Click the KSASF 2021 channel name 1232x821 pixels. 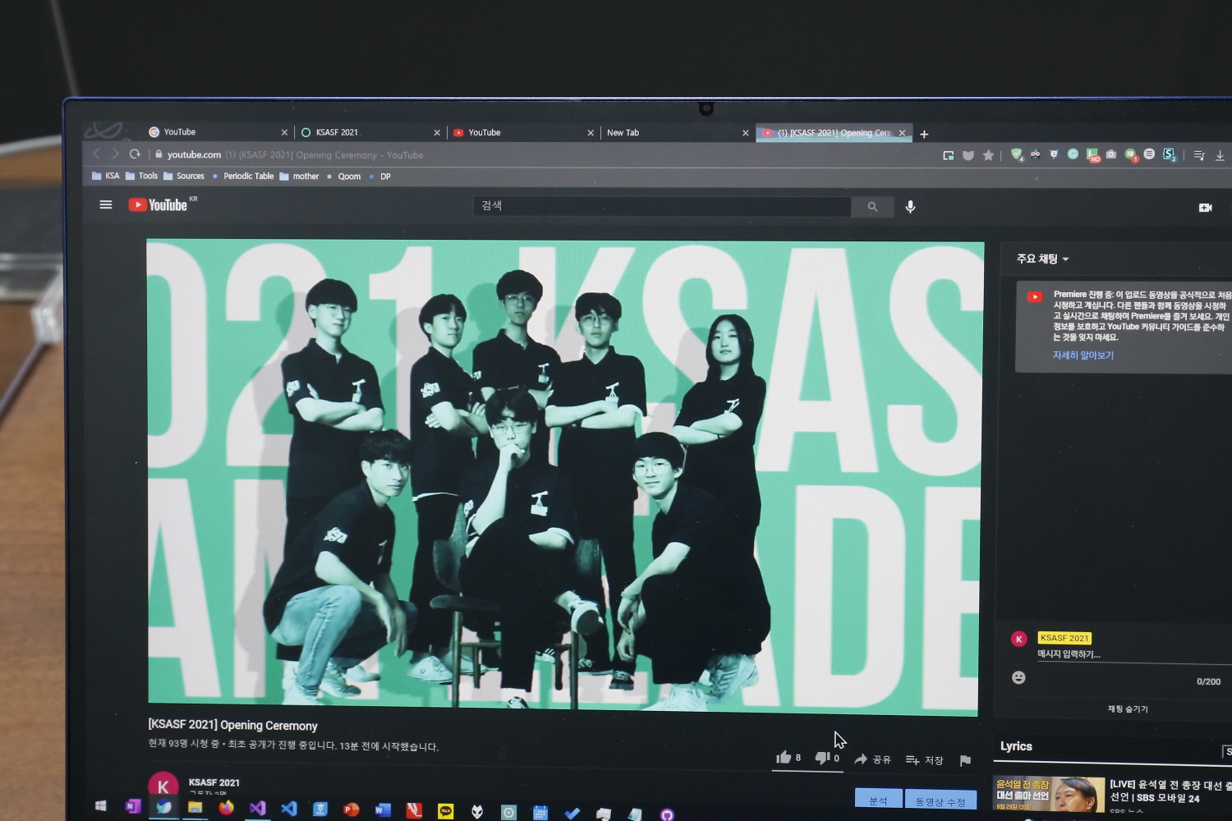pos(214,782)
